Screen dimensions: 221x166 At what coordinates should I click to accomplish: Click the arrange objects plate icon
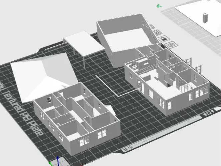pos(158,33)
